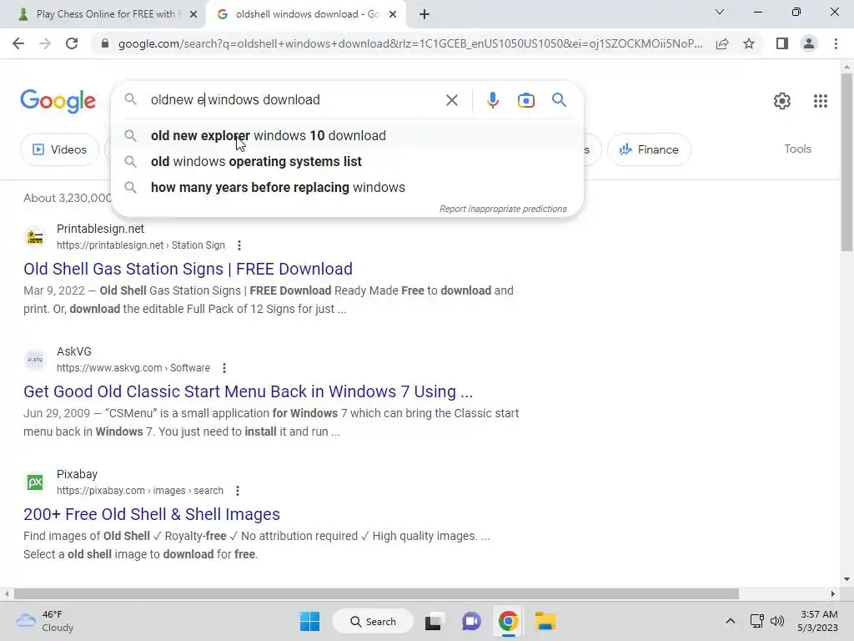Click scrollbar down arrow
Viewport: 854px width, 641px height.
[x=846, y=579]
